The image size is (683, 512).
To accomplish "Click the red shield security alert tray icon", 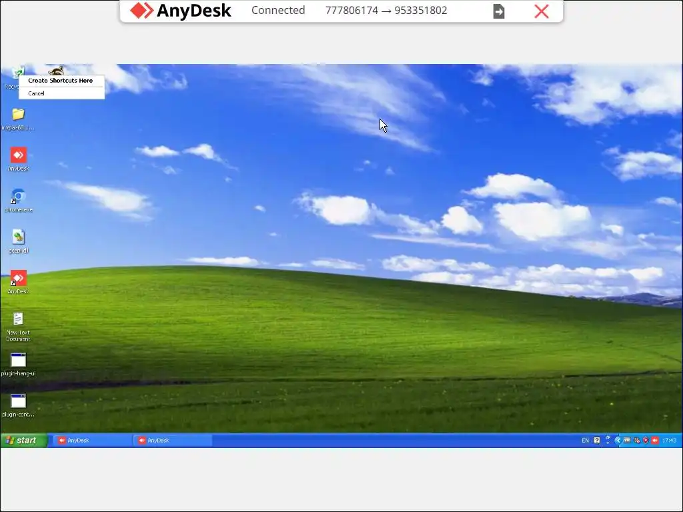I will tap(646, 440).
